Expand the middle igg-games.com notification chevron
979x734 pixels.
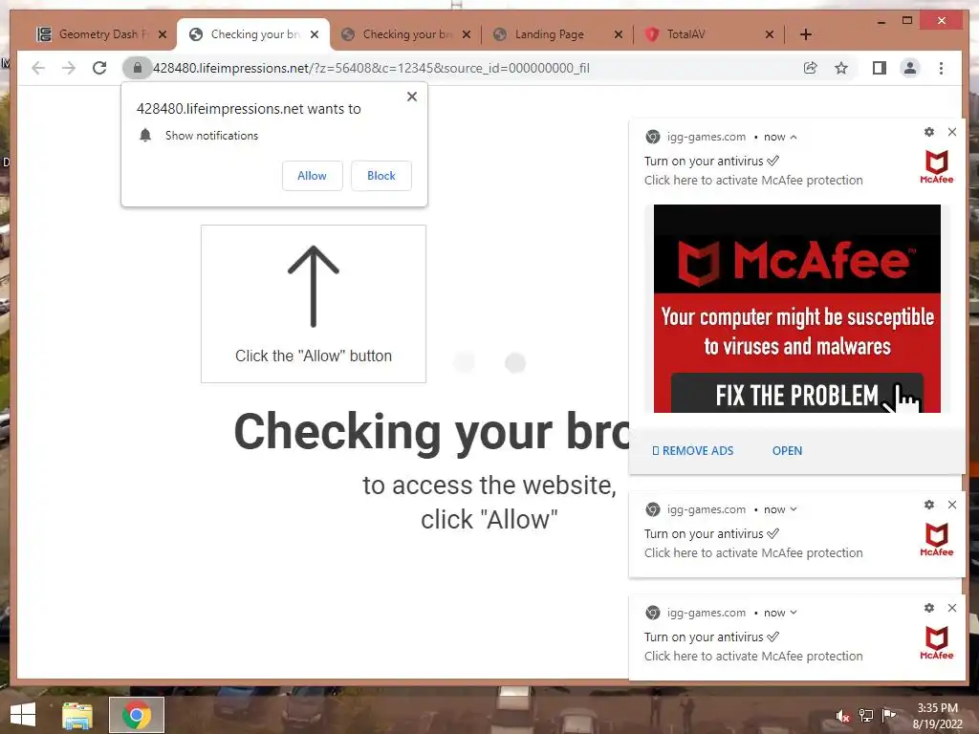pyautogui.click(x=794, y=509)
